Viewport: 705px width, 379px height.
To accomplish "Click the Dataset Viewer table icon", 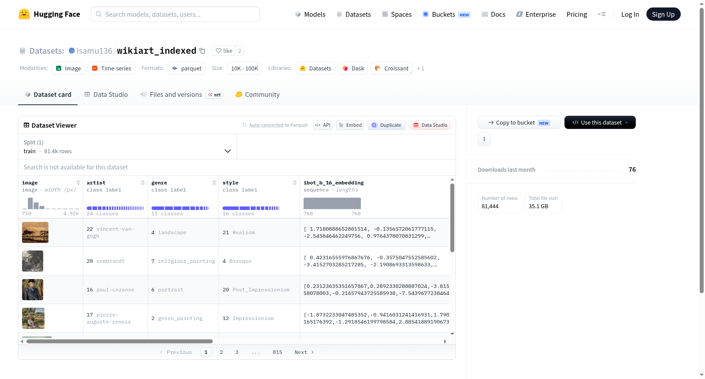I will pos(26,125).
